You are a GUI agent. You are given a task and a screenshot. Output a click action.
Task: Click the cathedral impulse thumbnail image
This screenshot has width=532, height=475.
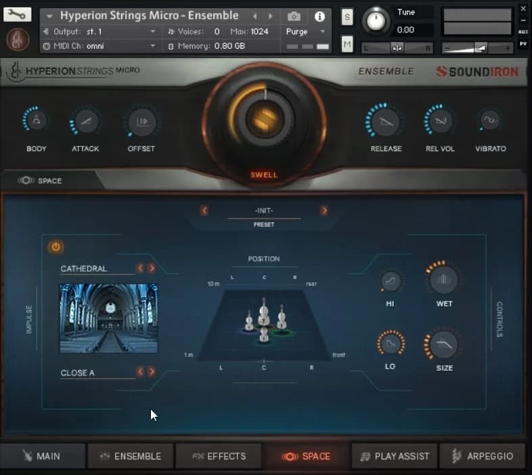[108, 318]
